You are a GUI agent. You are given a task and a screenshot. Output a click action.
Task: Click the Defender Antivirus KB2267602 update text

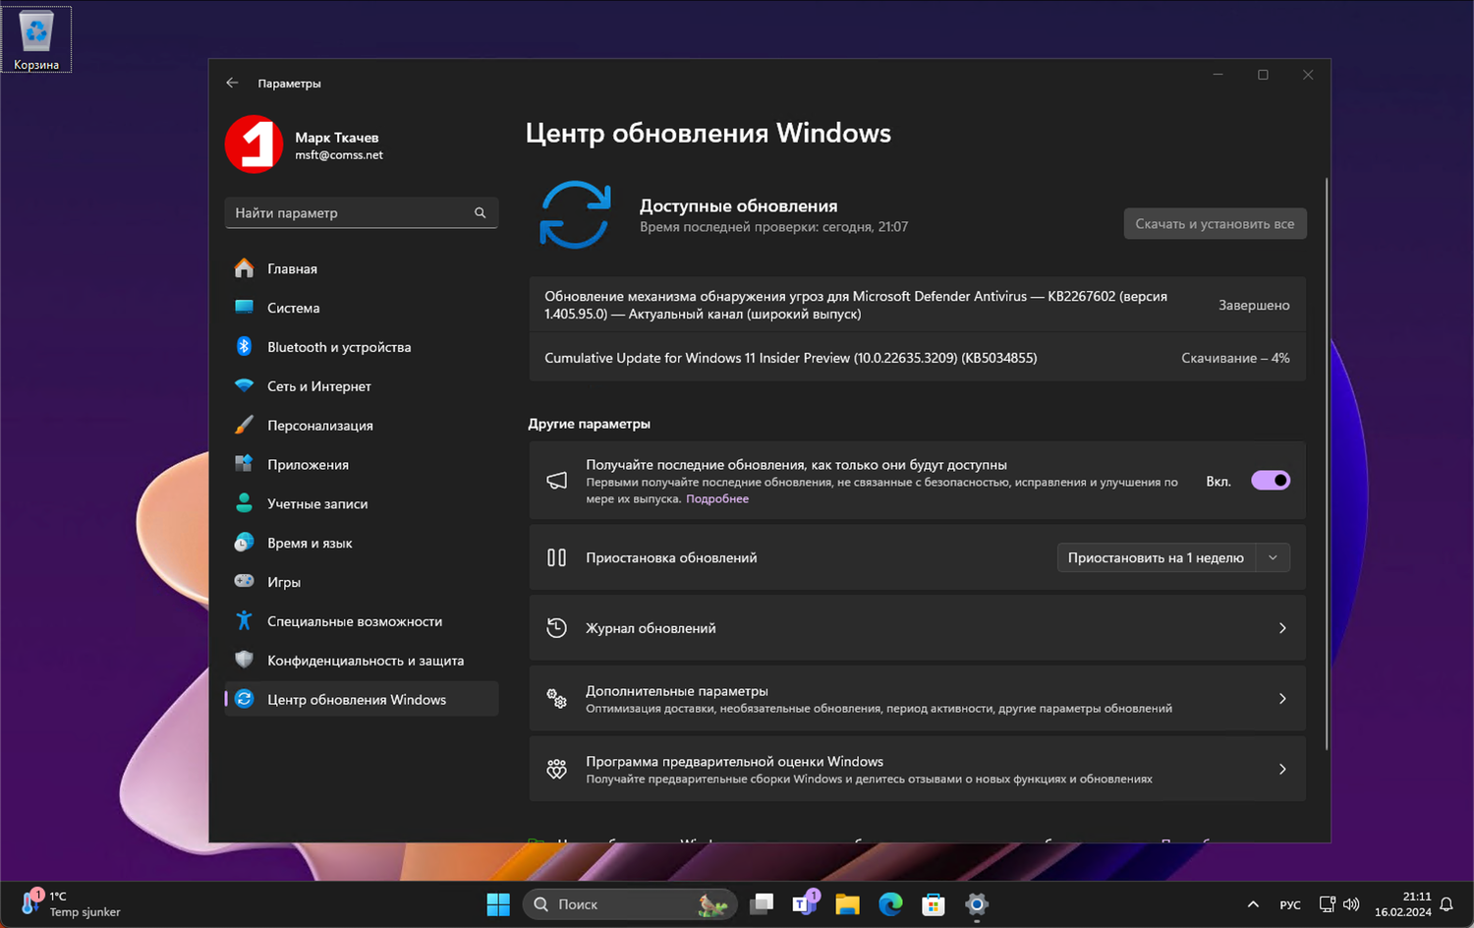[x=856, y=305]
